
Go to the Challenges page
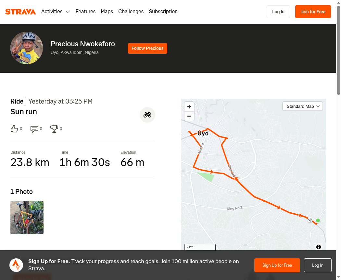point(131,12)
